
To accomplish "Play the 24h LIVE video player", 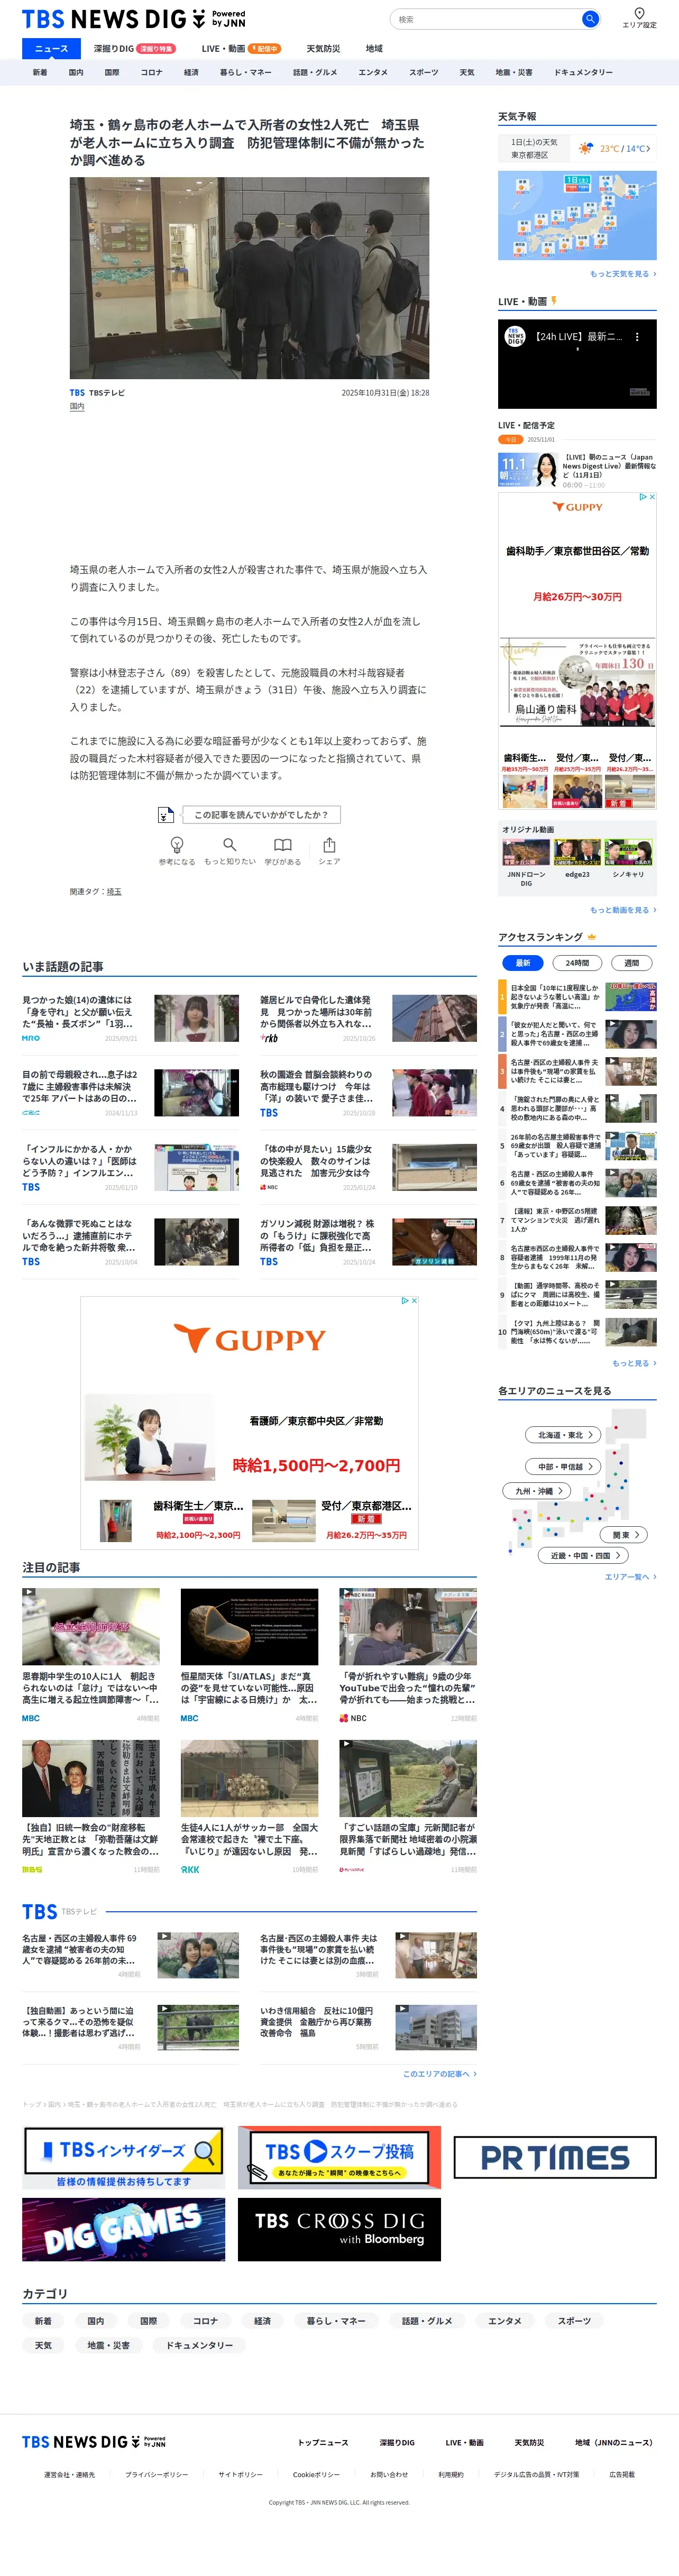I will click(x=577, y=365).
